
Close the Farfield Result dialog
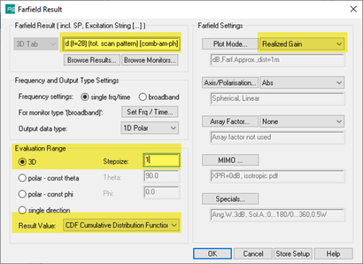[x=353, y=10]
